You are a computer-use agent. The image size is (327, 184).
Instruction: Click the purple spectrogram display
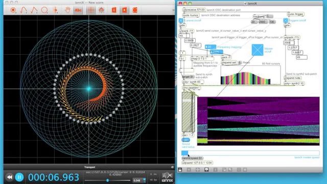pos(259,121)
